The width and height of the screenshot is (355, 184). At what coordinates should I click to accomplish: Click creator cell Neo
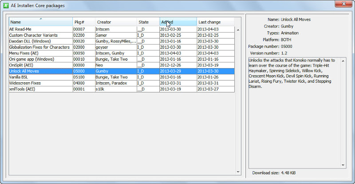pos(116,65)
